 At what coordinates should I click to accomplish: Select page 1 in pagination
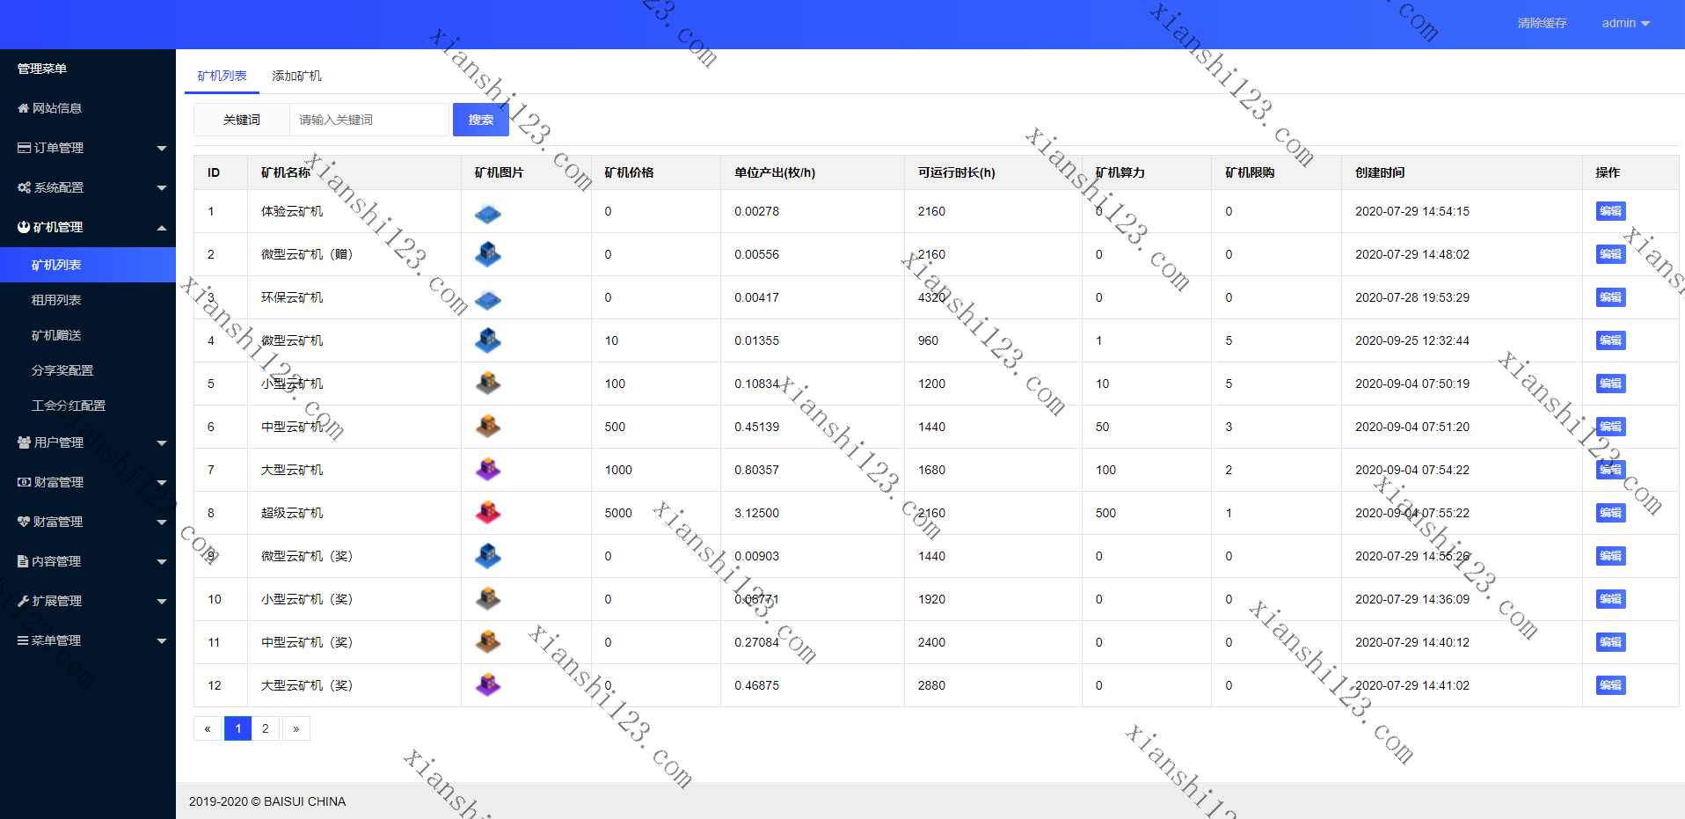click(238, 728)
